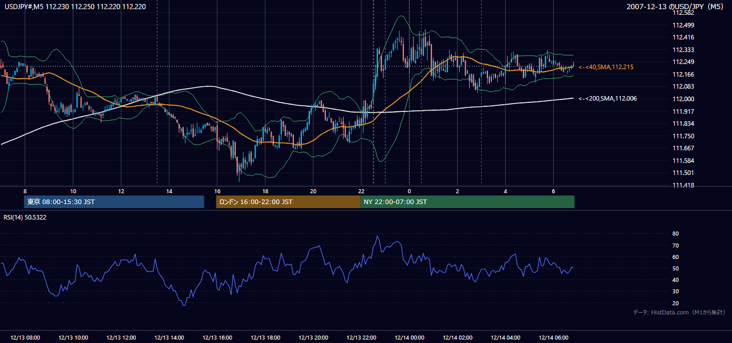Click the NY 22:00-07:00 JST session bar

click(467, 202)
